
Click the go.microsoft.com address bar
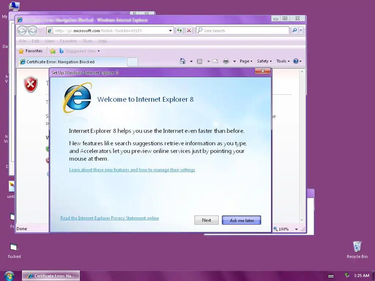click(x=110, y=31)
